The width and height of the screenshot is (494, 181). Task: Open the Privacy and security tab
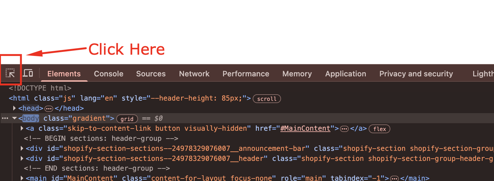[x=416, y=74]
